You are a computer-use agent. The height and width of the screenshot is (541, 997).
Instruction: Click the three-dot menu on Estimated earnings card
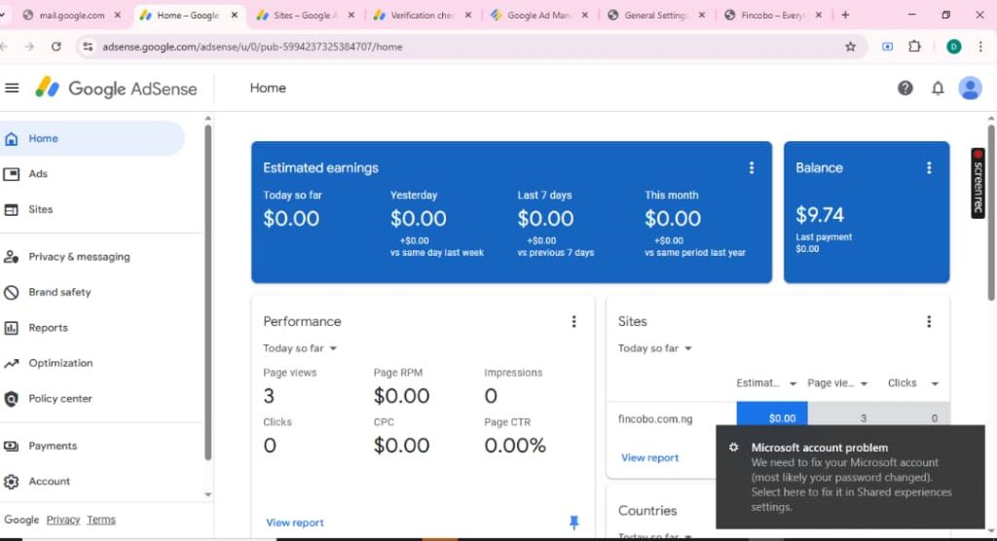pos(751,168)
